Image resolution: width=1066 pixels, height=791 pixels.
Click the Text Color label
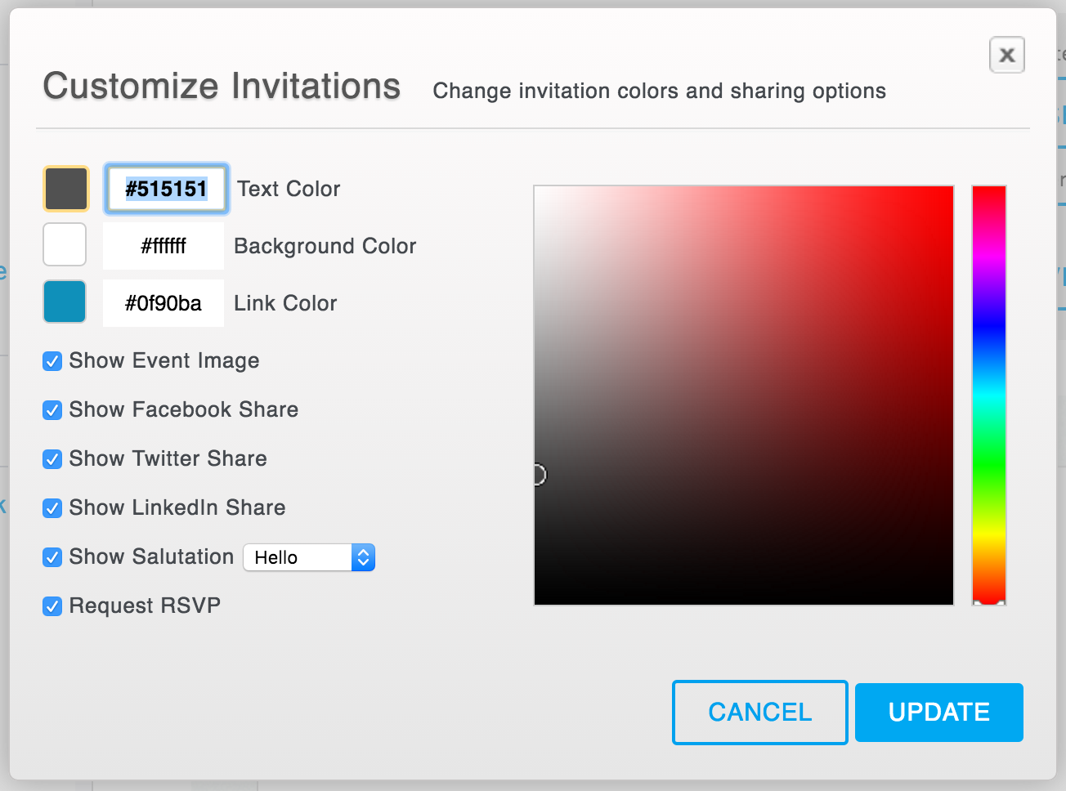pos(289,189)
